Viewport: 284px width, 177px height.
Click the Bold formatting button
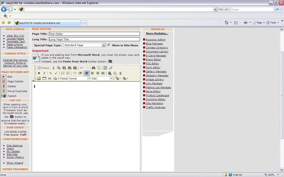point(39,73)
